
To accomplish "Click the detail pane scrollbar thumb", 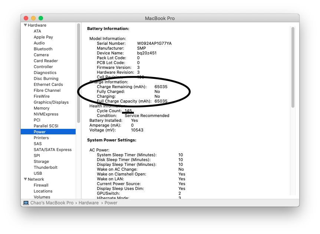I will 293,67.
